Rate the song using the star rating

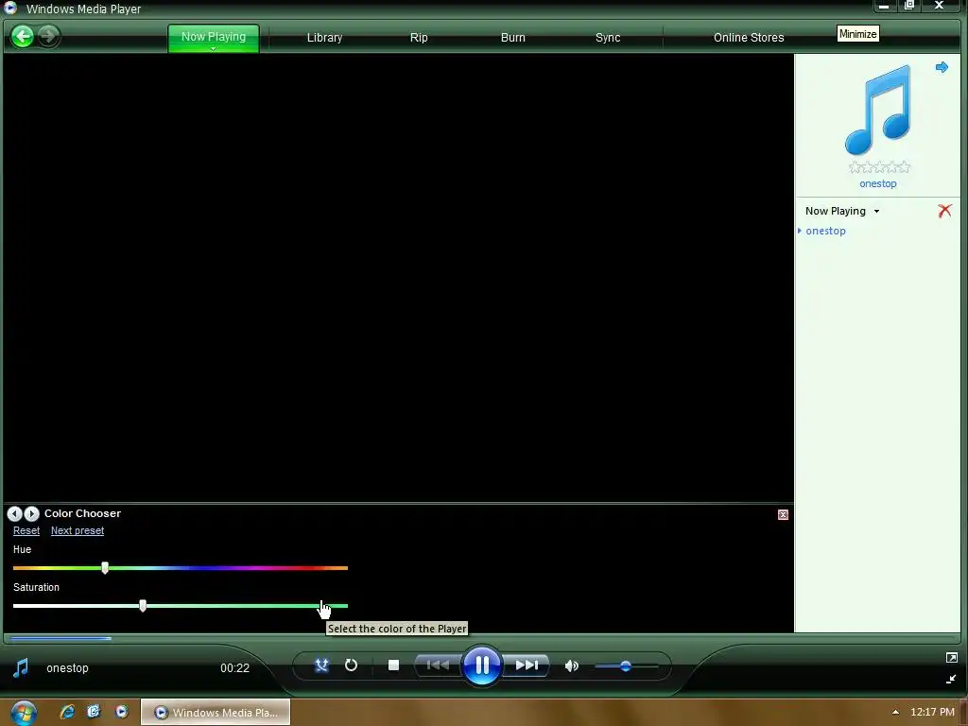click(879, 166)
